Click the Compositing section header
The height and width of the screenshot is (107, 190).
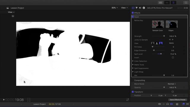[140, 80]
